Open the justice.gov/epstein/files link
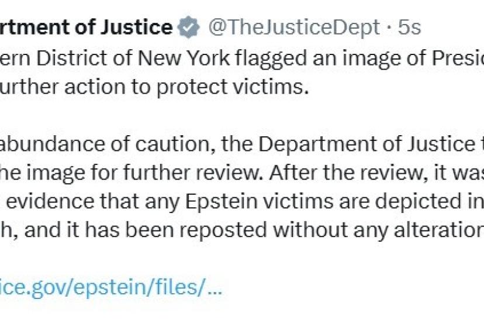Viewport: 484px width, 323px height. click(x=111, y=288)
